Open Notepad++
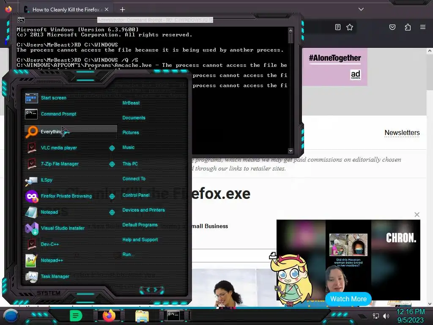The image size is (433, 325). (x=71, y=260)
